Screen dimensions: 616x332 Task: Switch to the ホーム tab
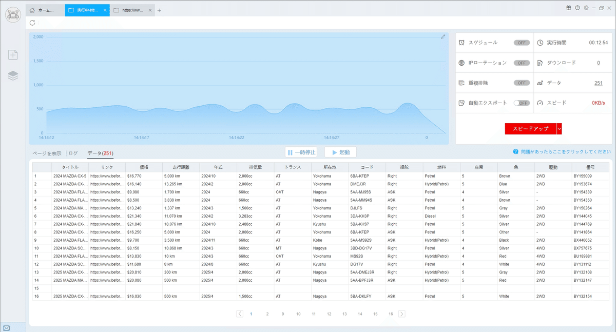tap(45, 10)
